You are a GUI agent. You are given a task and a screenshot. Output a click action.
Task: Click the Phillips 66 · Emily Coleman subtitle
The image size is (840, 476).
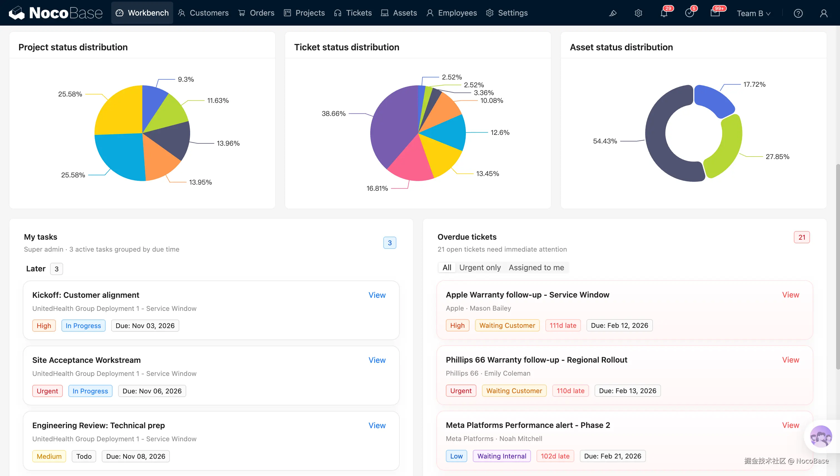pyautogui.click(x=488, y=373)
